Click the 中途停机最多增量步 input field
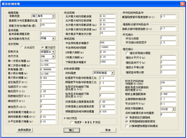The image size is (187, 138). pyautogui.click(x=108, y=43)
